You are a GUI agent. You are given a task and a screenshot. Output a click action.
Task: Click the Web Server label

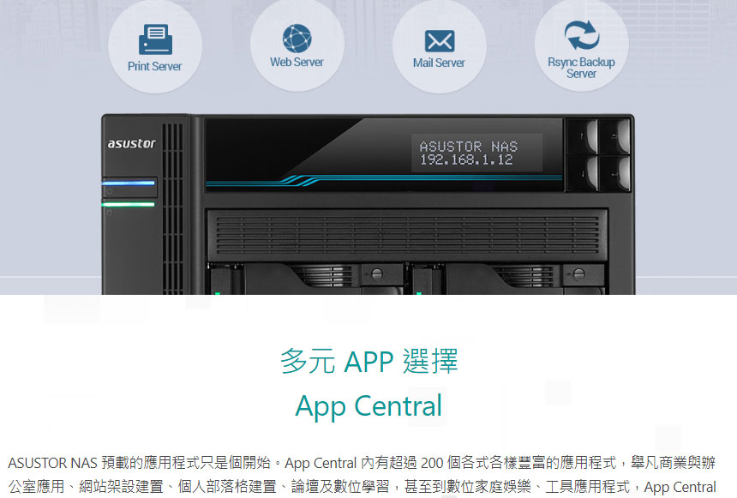[x=297, y=62]
